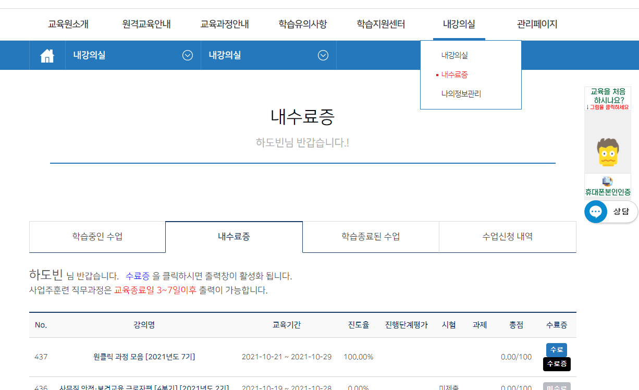639x390 pixels.
Task: Click the 총점 column header
Action: [x=517, y=325]
